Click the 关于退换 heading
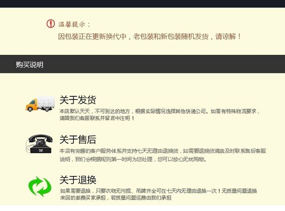The image size is (285, 211). [x=78, y=180]
